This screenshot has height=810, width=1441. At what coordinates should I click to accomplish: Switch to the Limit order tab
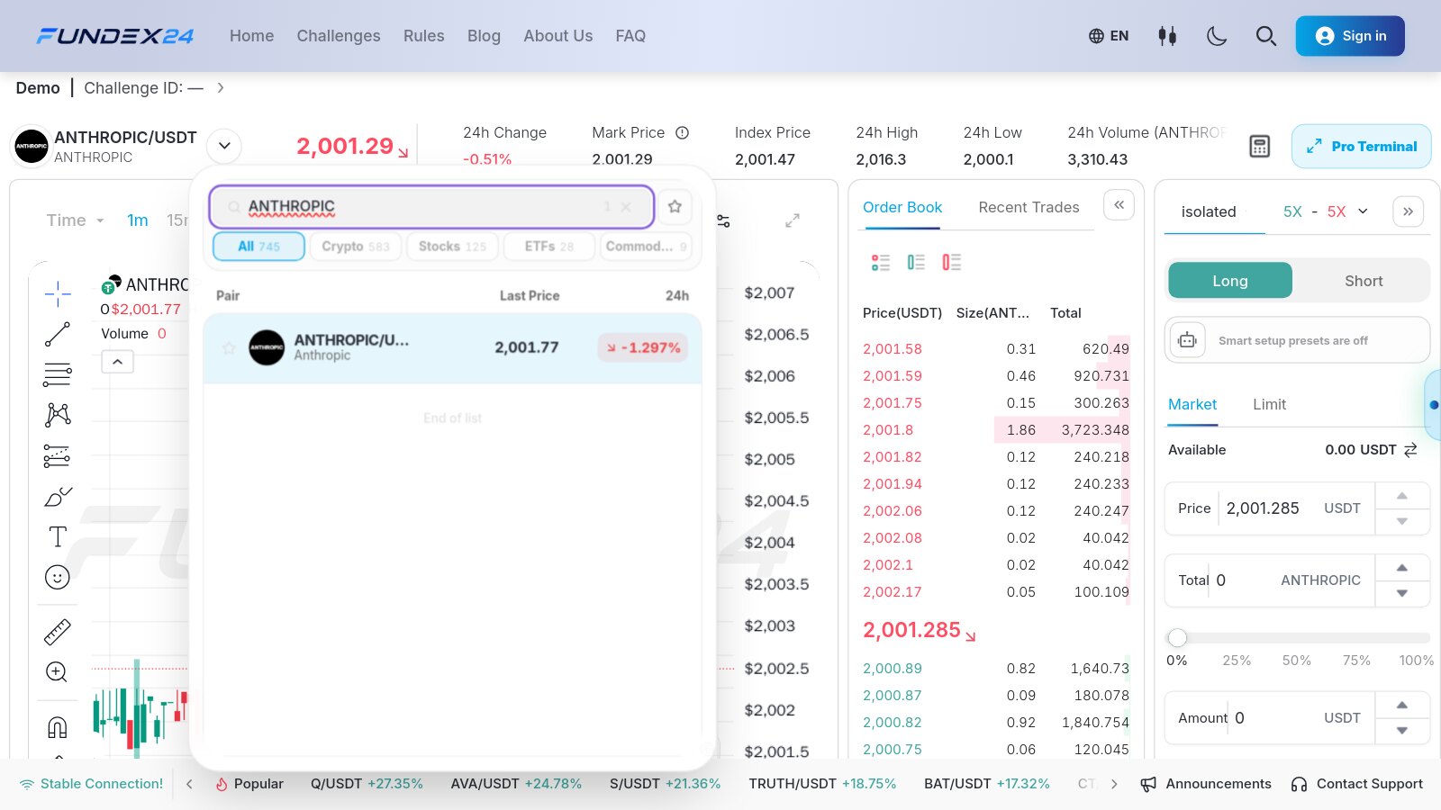[x=1269, y=405]
